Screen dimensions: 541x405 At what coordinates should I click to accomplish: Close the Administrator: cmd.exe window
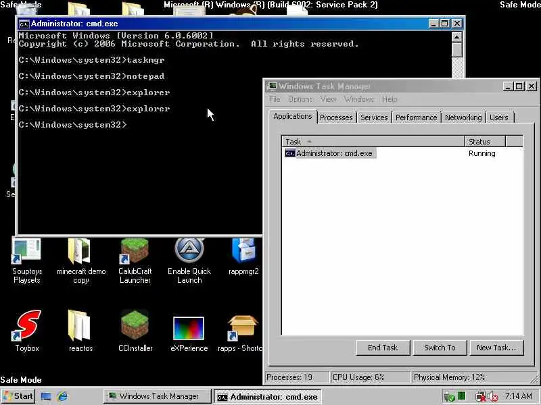[x=457, y=24]
